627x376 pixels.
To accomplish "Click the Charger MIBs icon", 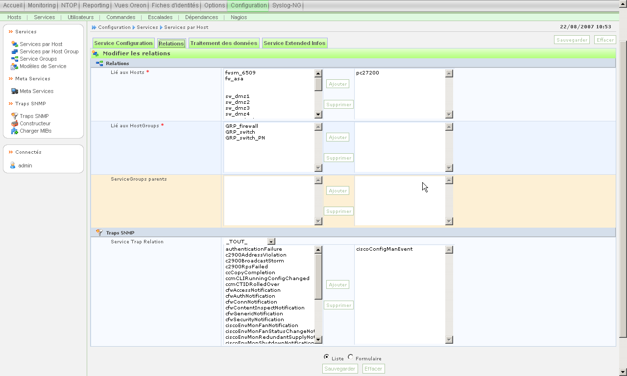I will point(15,131).
